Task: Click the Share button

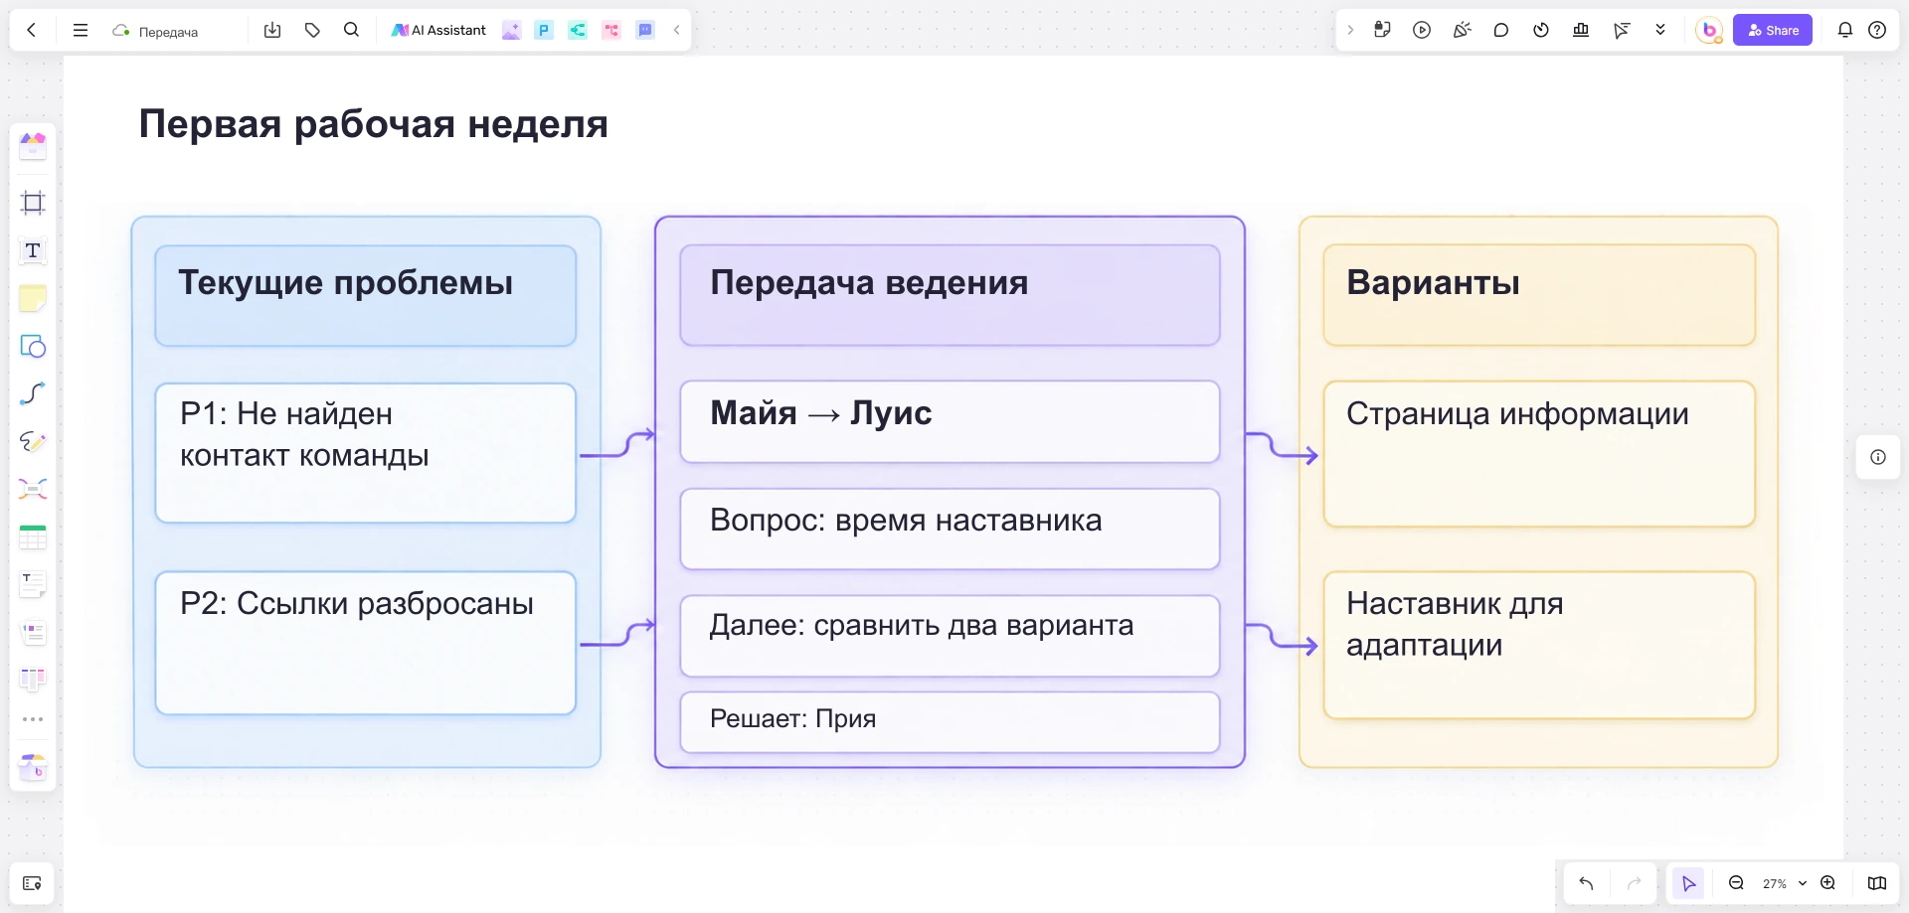Action: [1773, 30]
